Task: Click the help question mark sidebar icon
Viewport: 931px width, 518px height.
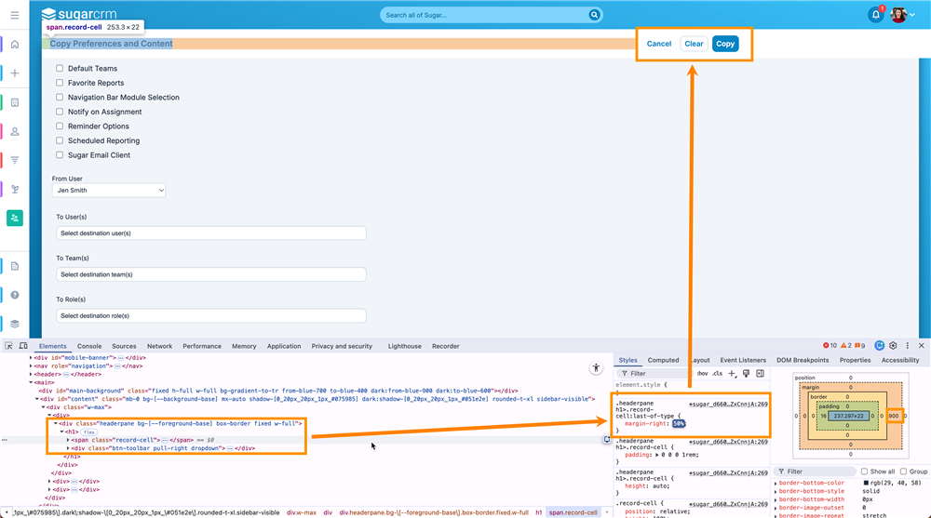Action: [15, 295]
